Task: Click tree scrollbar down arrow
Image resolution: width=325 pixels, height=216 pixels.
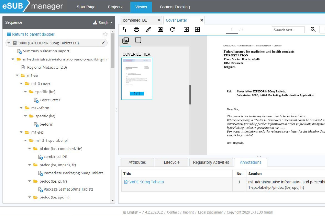Action: click(x=113, y=201)
